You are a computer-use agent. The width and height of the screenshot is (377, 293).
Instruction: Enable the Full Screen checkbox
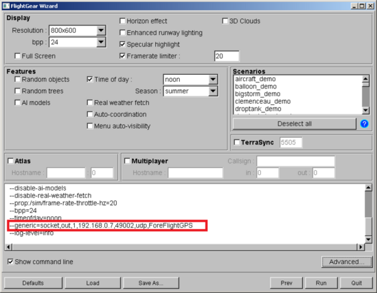click(17, 56)
